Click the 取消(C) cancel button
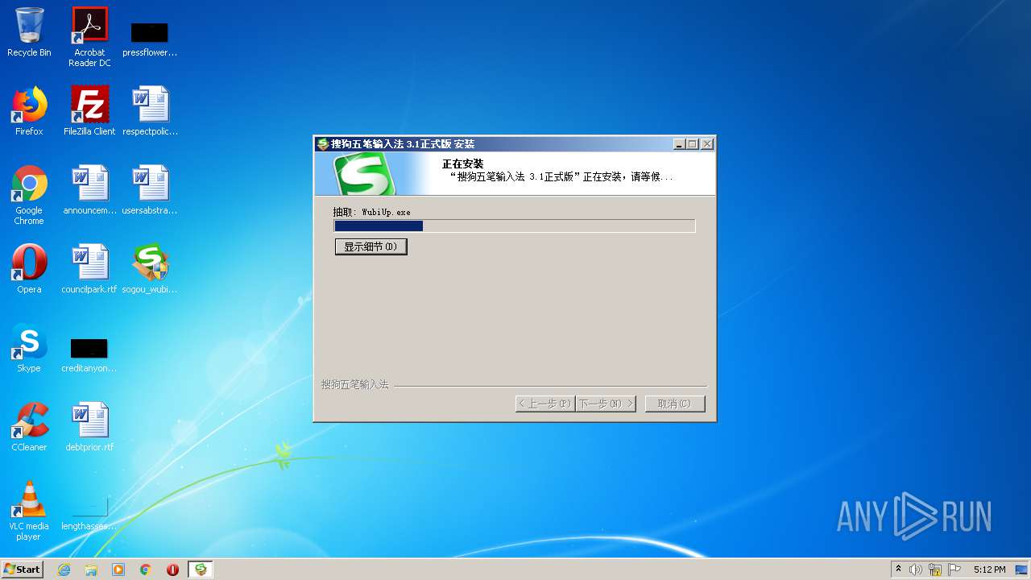Viewport: 1031px width, 580px height. coord(675,404)
